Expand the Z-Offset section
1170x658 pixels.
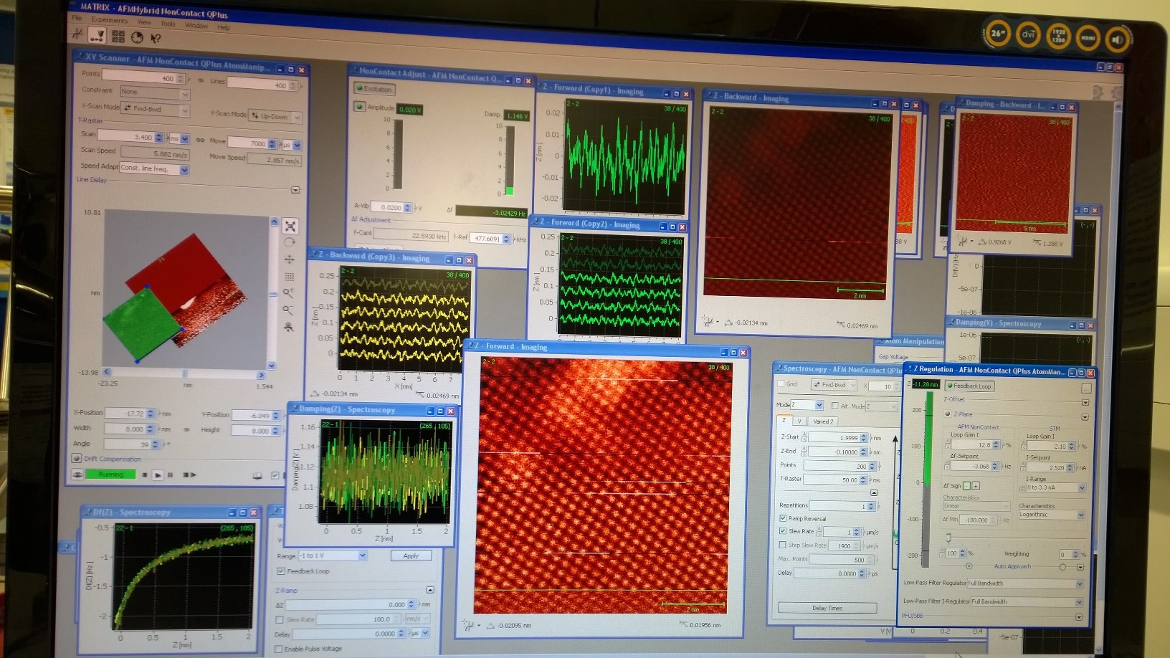click(x=1085, y=402)
